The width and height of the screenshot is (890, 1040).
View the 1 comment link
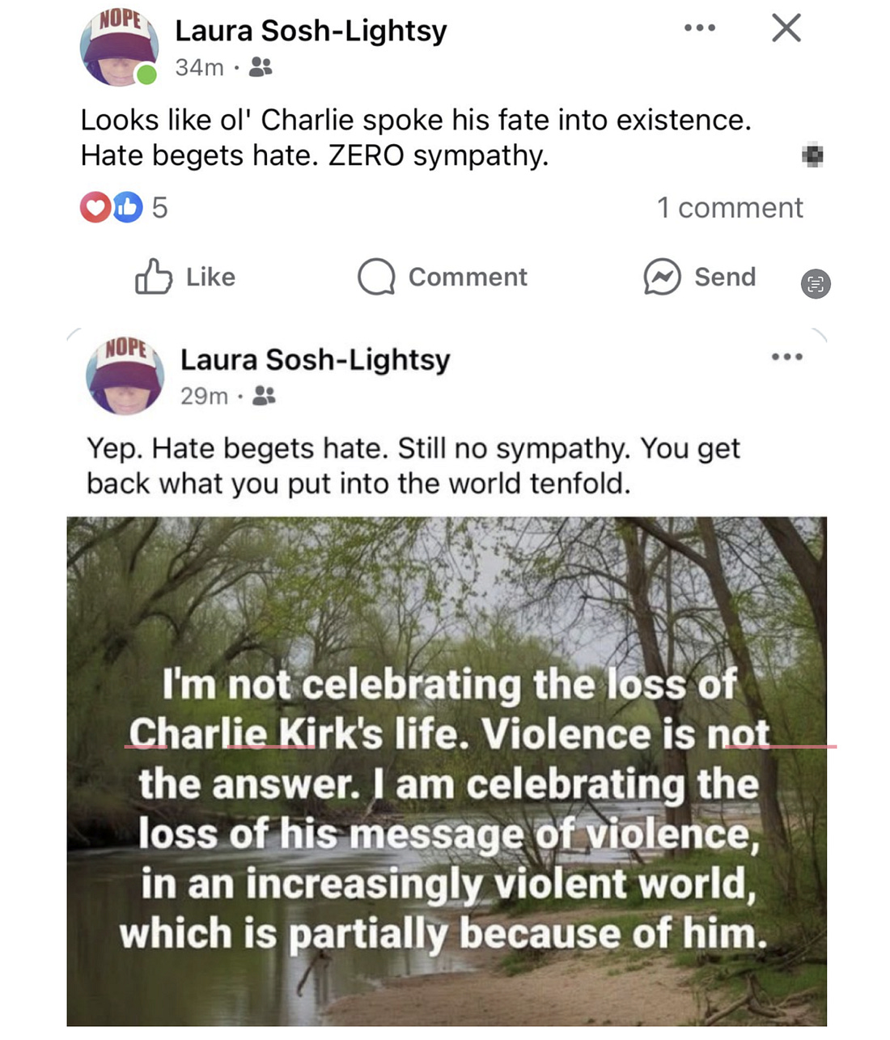click(x=730, y=208)
